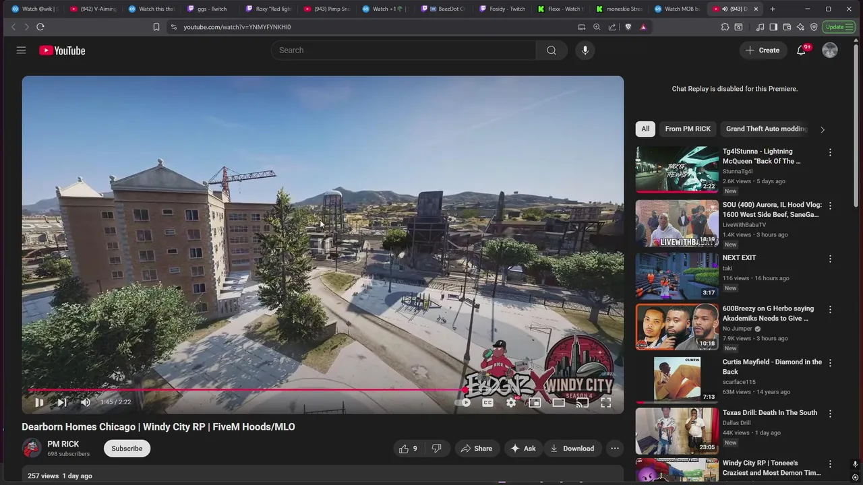The height and width of the screenshot is (485, 863).
Task: Open Leo AI sparkle icon
Action: tap(800, 27)
